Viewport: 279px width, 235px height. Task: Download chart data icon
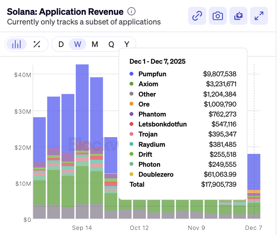coord(238,16)
